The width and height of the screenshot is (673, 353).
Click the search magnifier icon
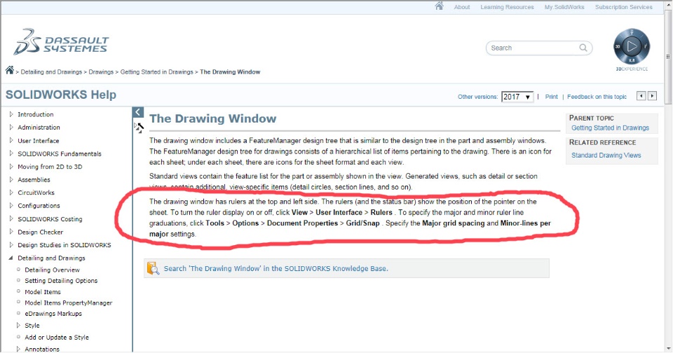coord(583,48)
